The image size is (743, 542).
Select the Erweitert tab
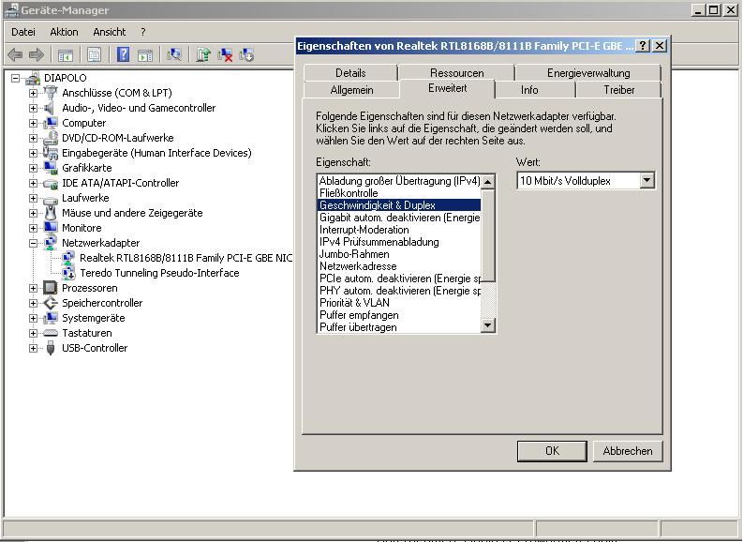[447, 88]
